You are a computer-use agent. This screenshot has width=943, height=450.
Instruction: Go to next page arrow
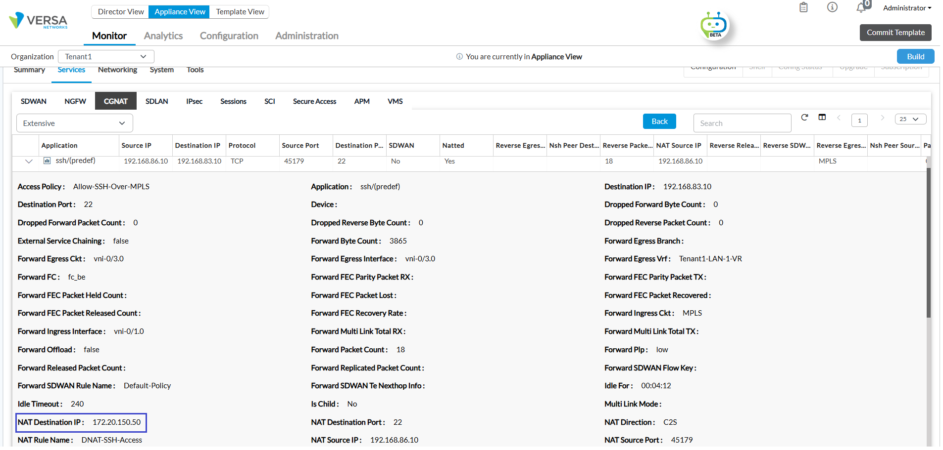[882, 118]
